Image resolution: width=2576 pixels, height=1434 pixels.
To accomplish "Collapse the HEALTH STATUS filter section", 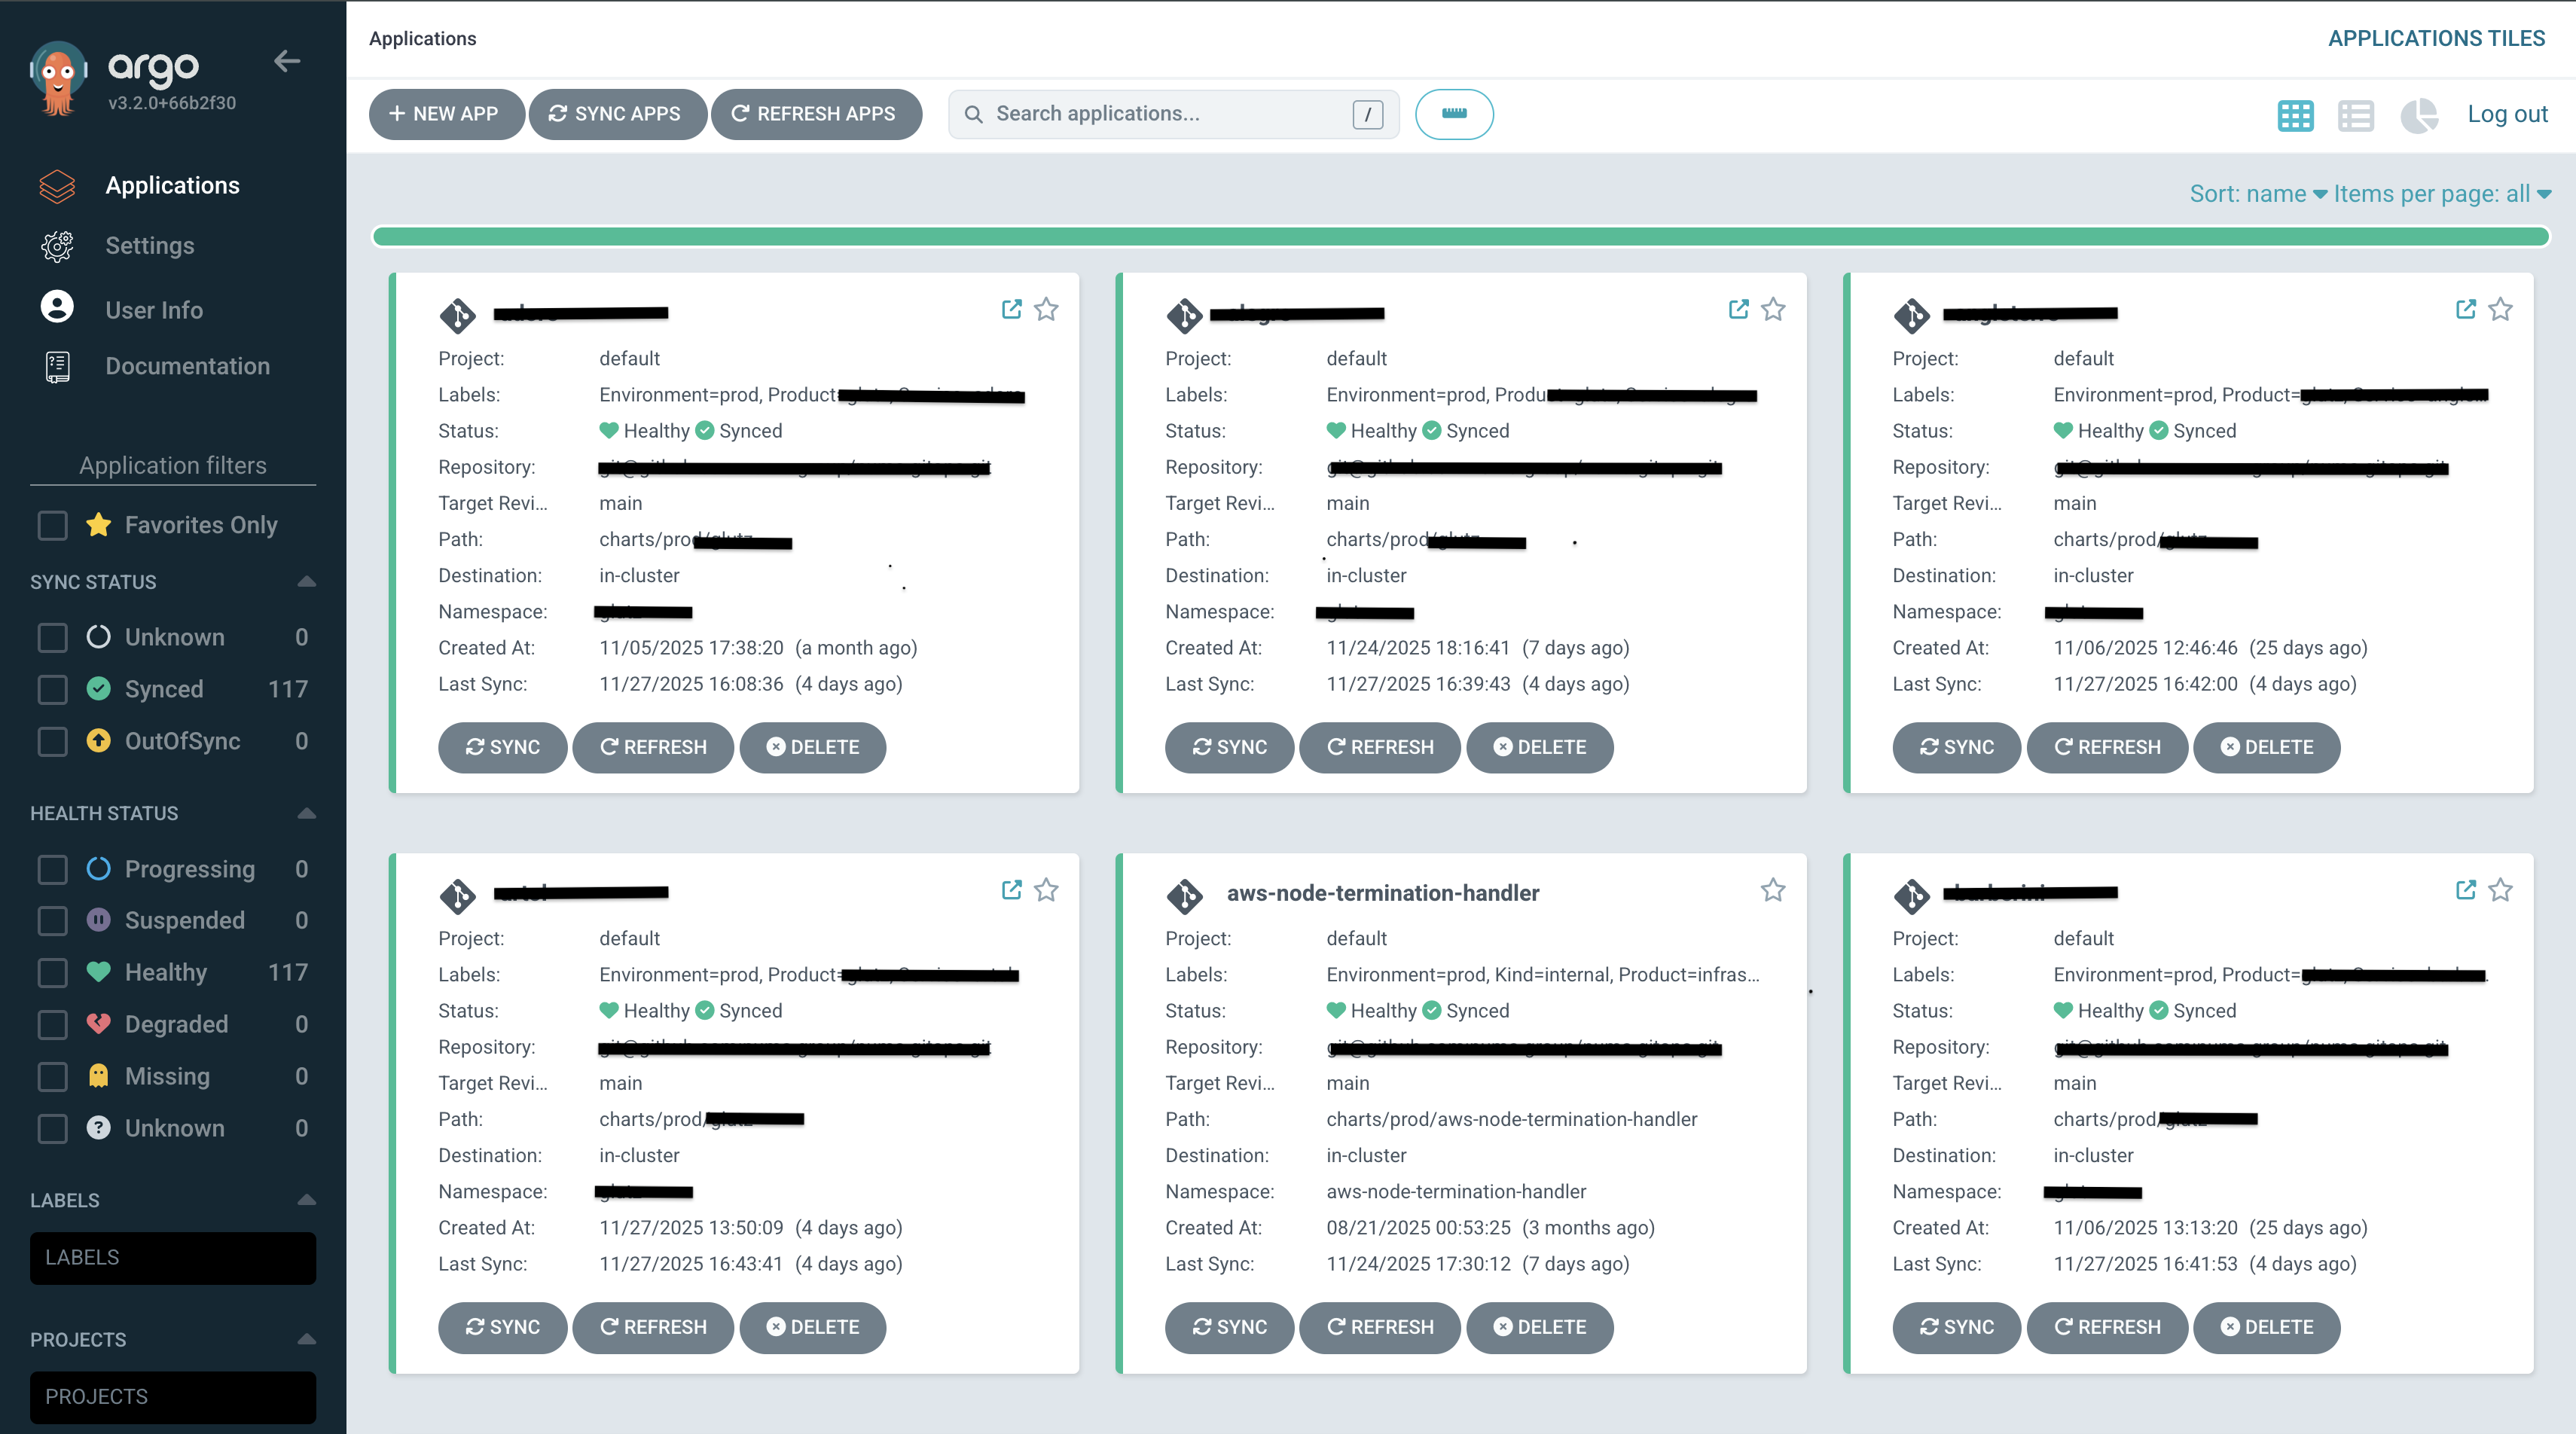I will pos(306,813).
